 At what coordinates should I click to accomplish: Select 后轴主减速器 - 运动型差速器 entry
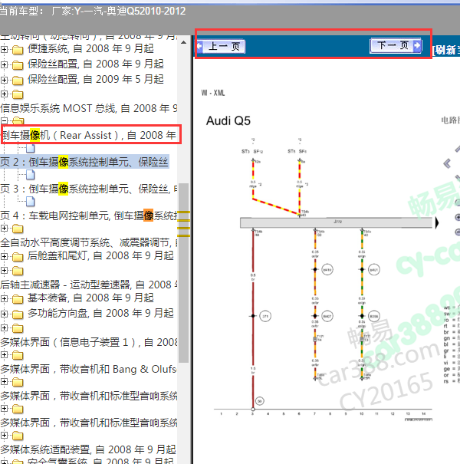[89, 285]
